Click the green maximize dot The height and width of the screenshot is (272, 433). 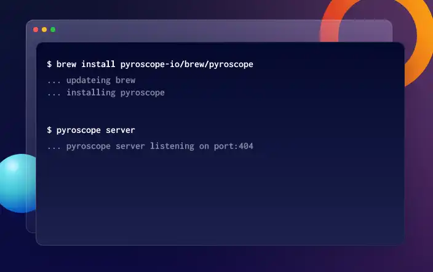click(53, 30)
